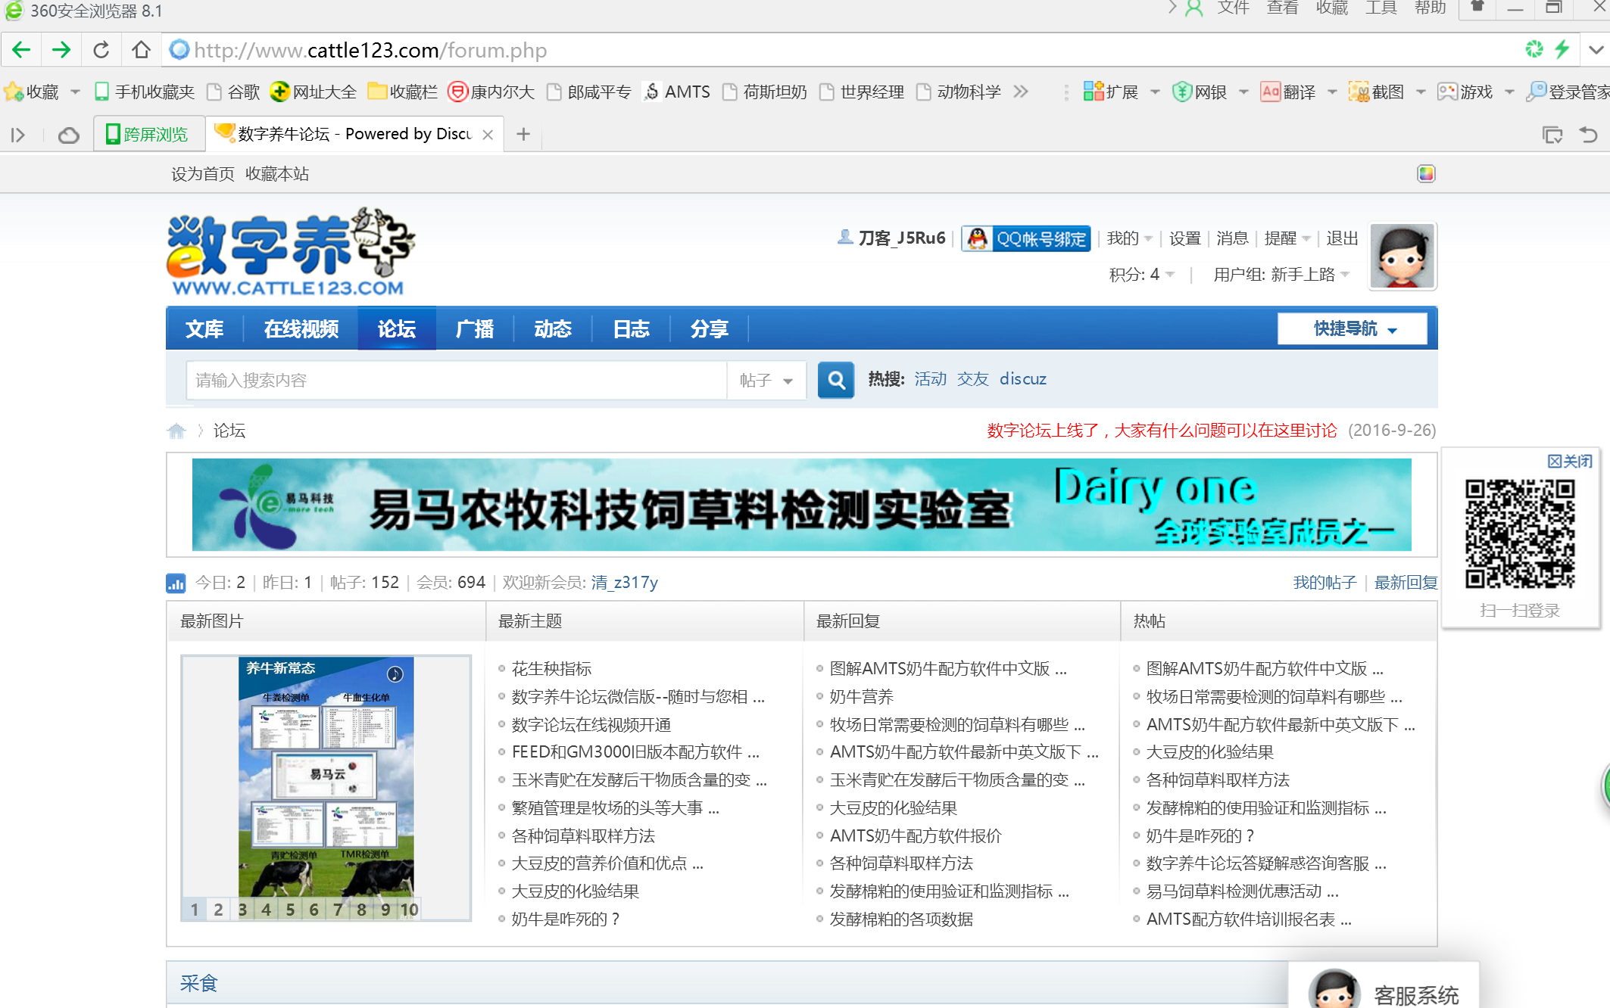Click the forum home breadcrumb icon

(x=176, y=431)
